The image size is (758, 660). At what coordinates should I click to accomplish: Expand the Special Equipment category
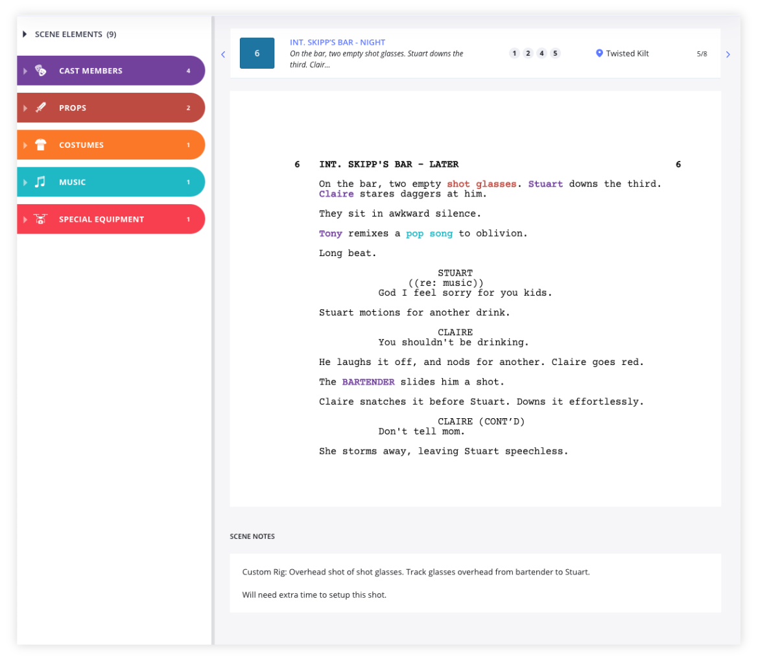(25, 219)
